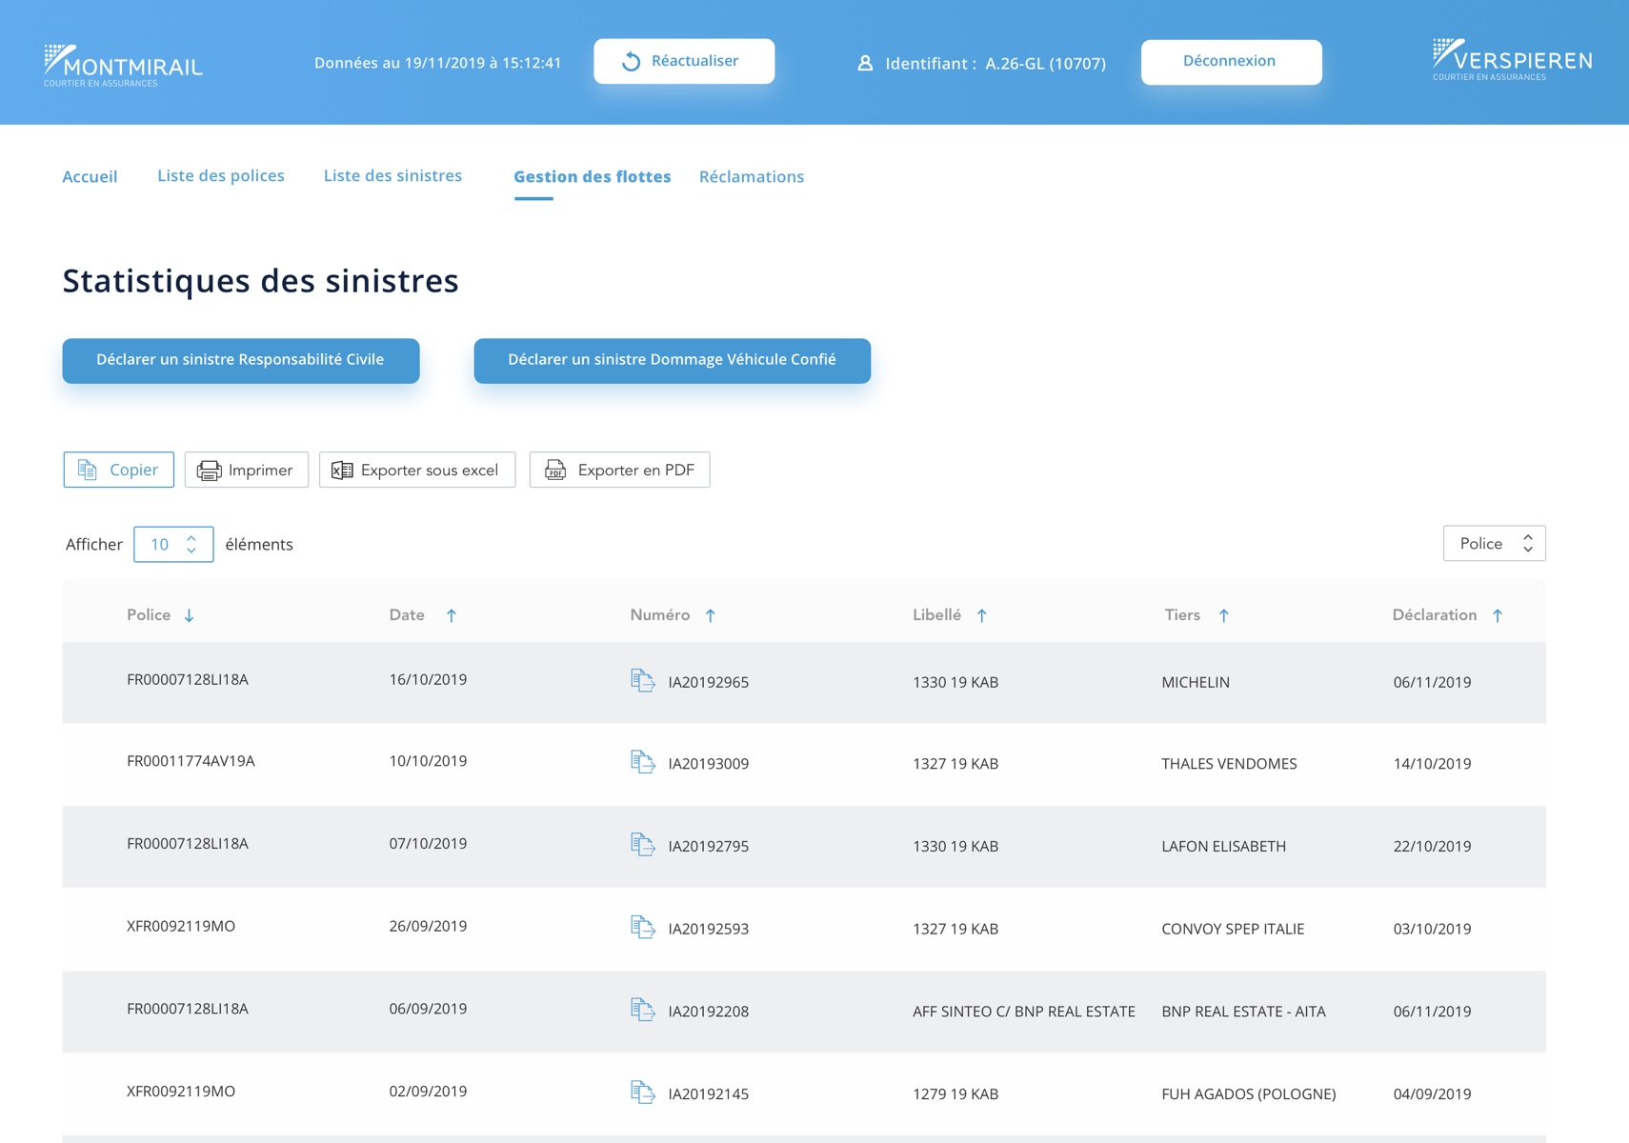Open document icon for IA20192593

[x=643, y=927]
